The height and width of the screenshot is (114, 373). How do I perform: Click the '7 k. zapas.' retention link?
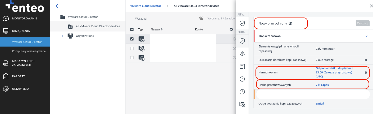tap(322, 85)
